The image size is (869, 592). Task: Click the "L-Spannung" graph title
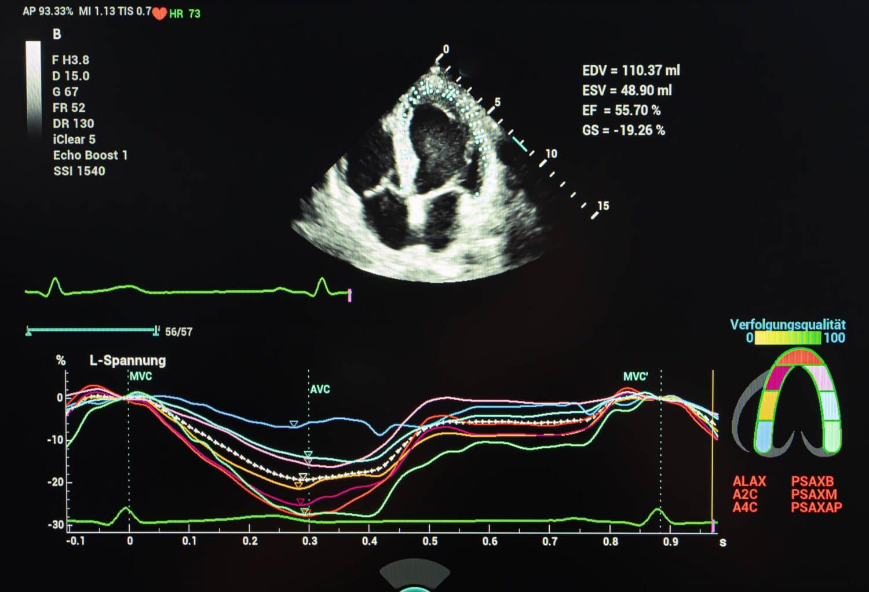(x=127, y=360)
